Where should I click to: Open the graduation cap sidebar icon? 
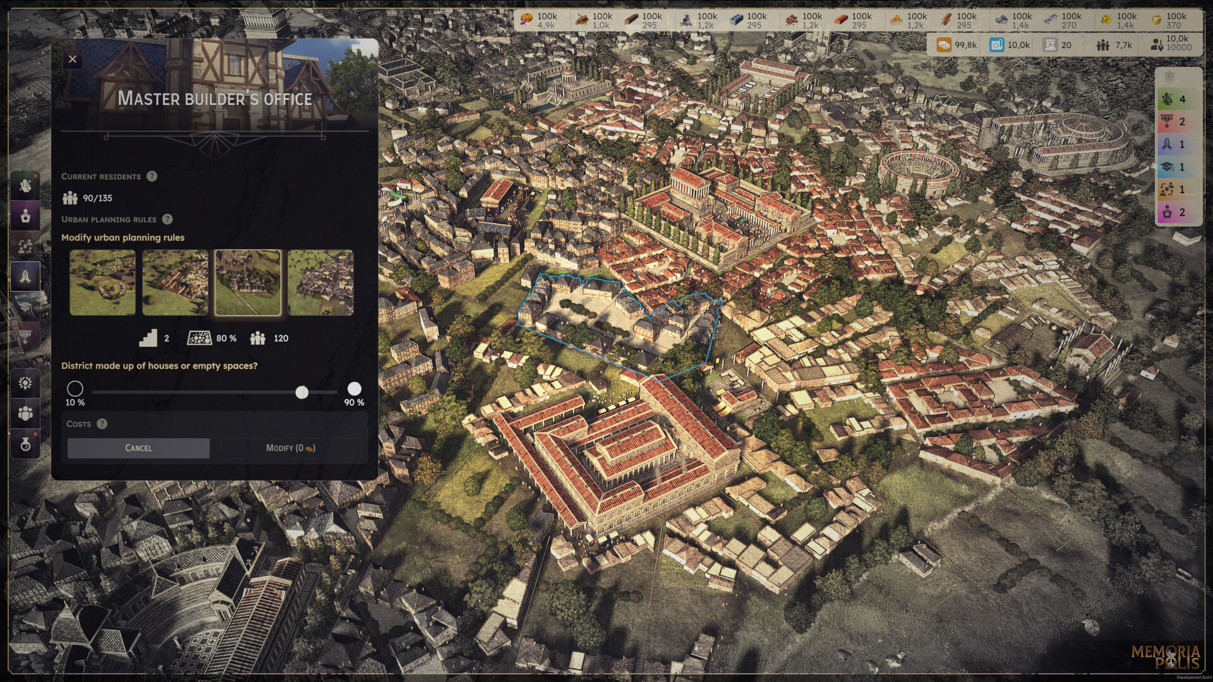pyautogui.click(x=25, y=307)
